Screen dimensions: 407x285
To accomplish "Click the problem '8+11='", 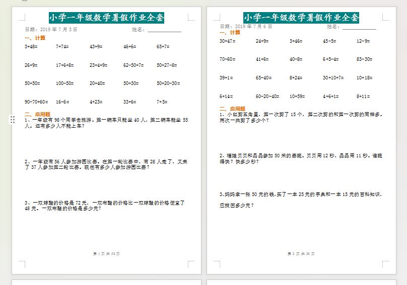I will coord(363,97).
